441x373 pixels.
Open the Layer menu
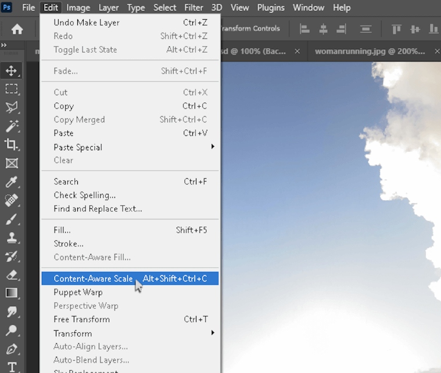[x=108, y=8]
